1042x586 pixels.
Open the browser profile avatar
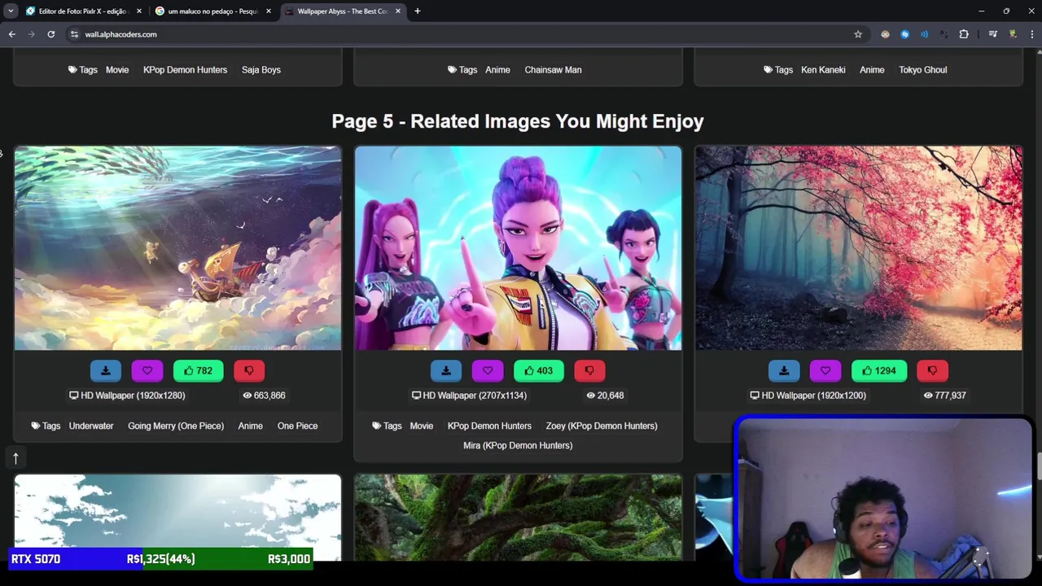(1013, 34)
